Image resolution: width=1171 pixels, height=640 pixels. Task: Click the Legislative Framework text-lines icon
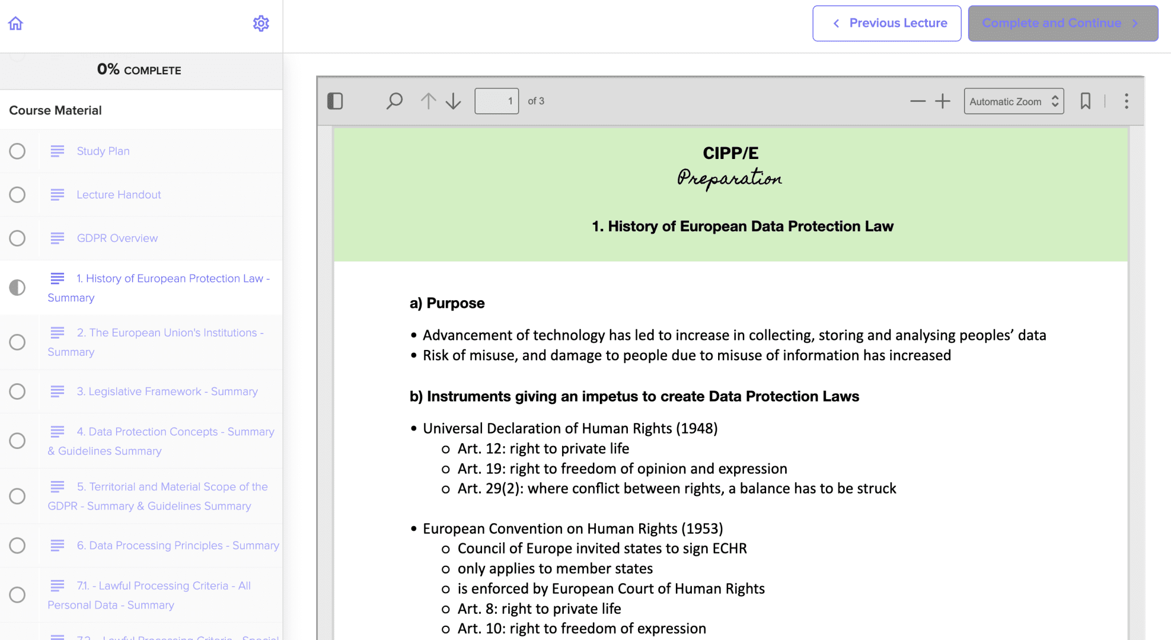point(57,391)
